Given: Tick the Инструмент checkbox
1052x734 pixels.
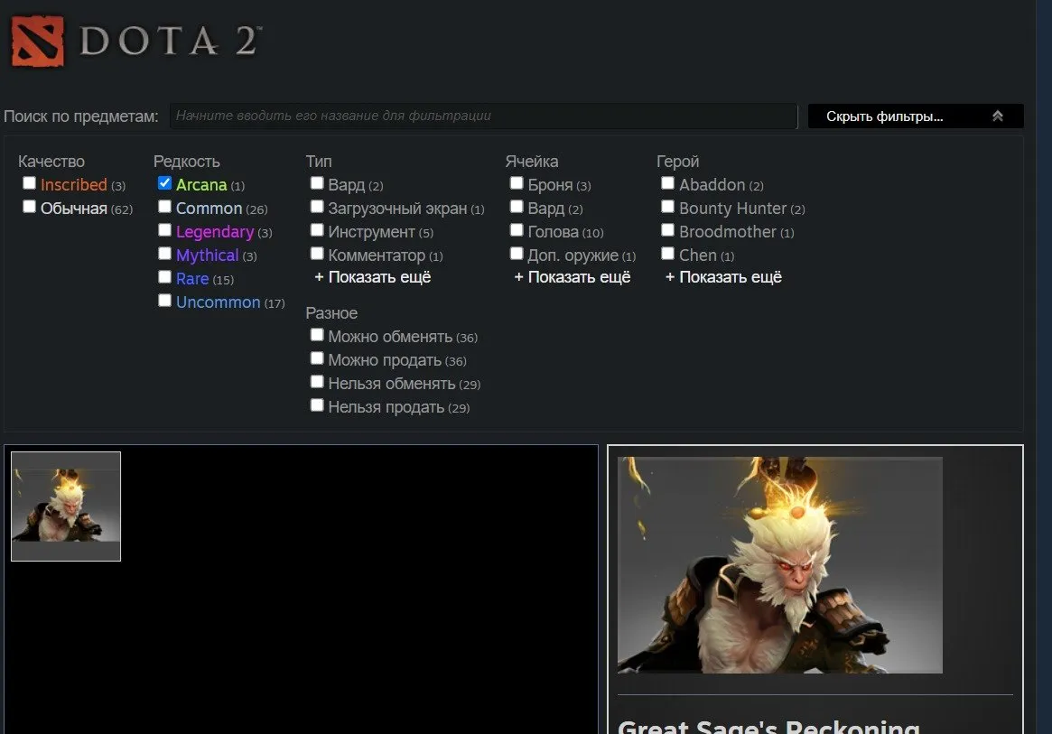Looking at the screenshot, I should tap(317, 230).
